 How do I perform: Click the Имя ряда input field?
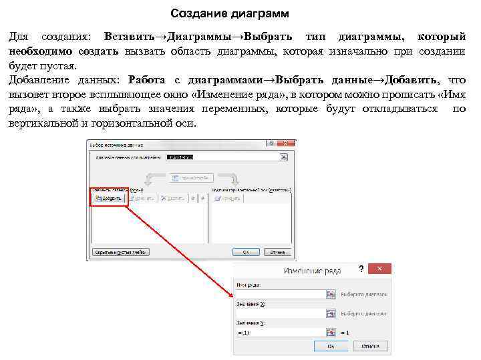click(x=281, y=294)
